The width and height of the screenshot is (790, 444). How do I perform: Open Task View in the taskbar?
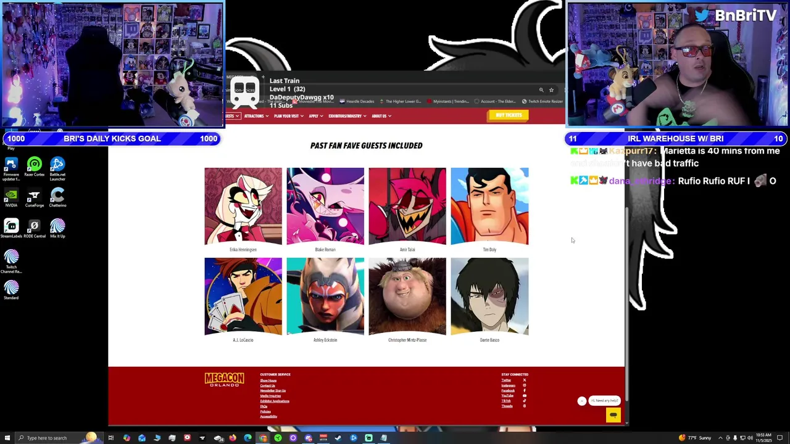point(111,438)
